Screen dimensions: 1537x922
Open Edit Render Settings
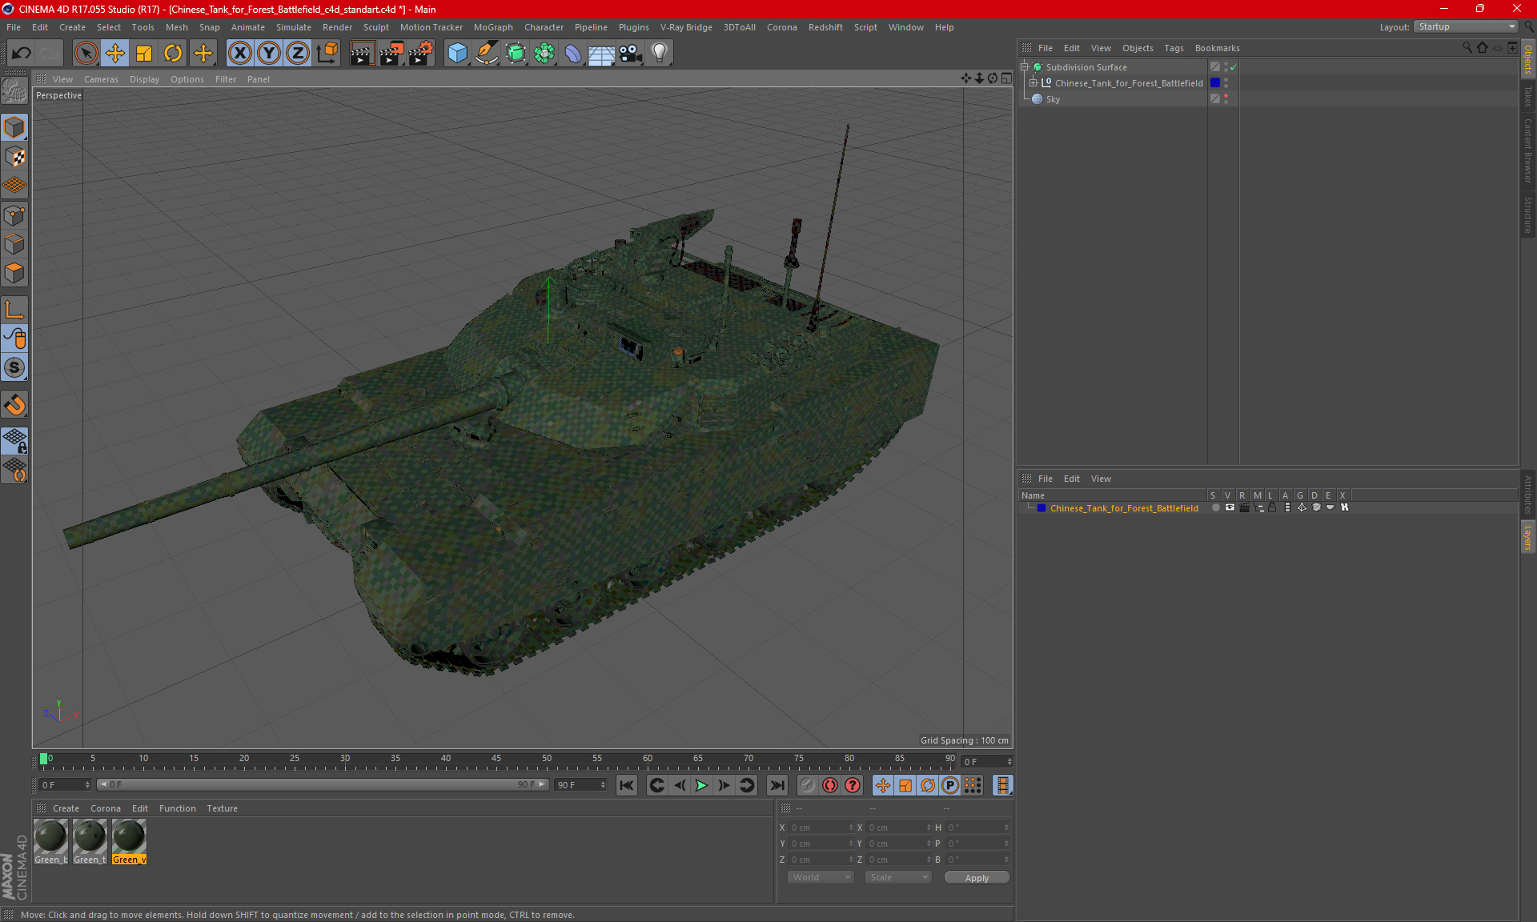click(x=421, y=54)
